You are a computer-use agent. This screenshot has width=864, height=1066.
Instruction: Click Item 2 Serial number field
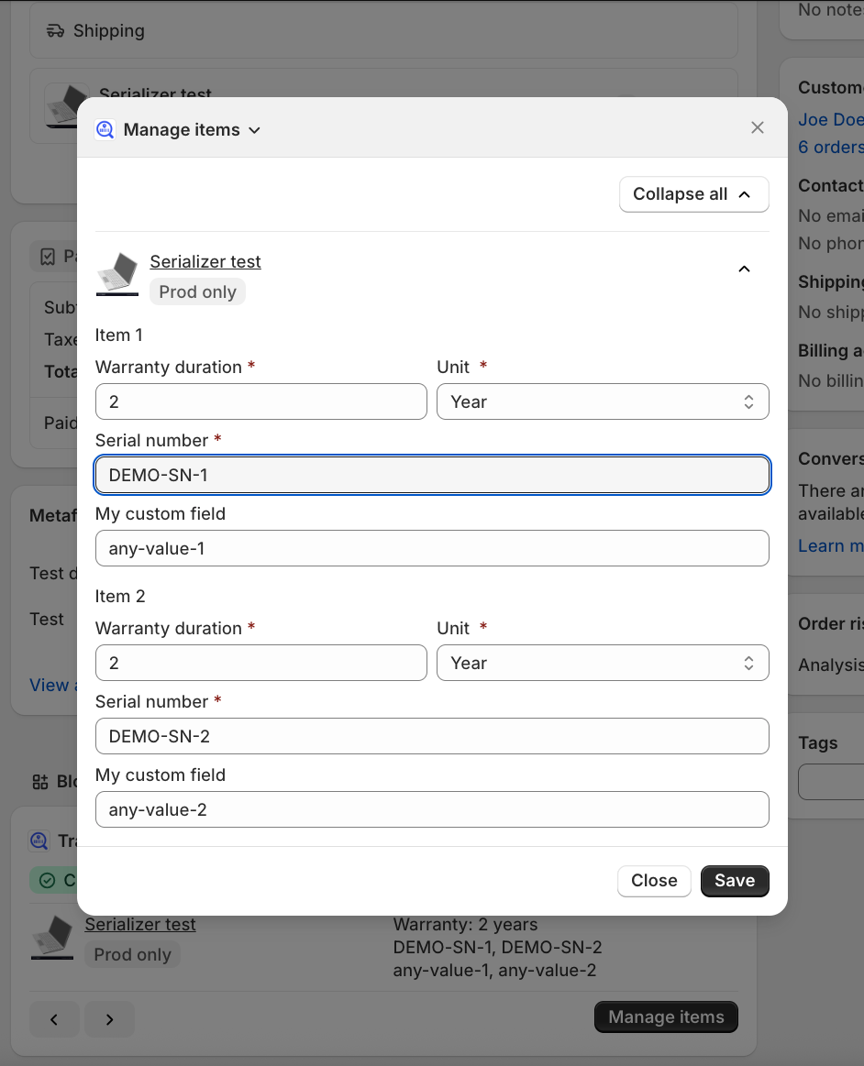click(431, 736)
